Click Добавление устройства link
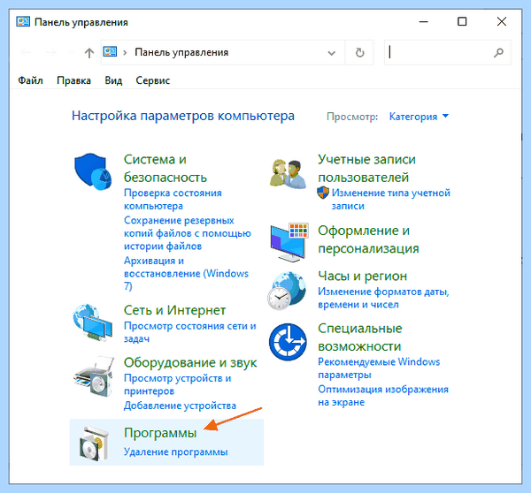 (180, 406)
